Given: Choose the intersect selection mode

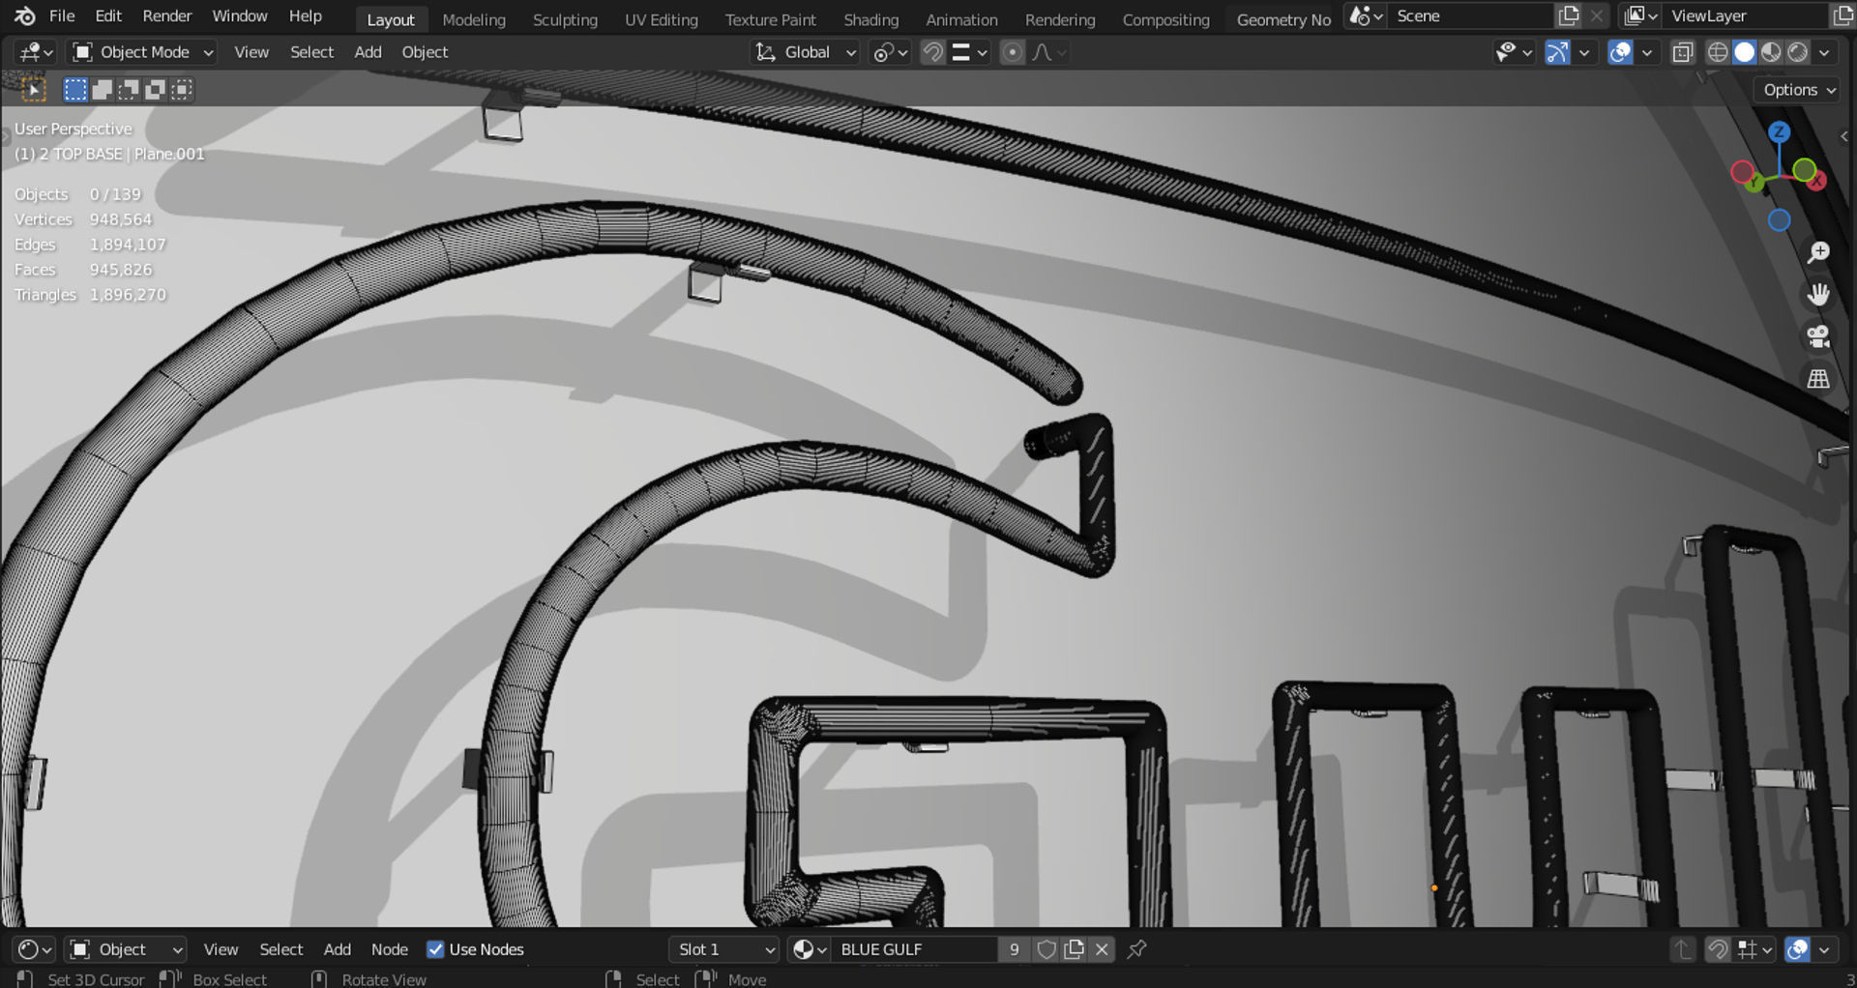Looking at the screenshot, I should coord(181,90).
